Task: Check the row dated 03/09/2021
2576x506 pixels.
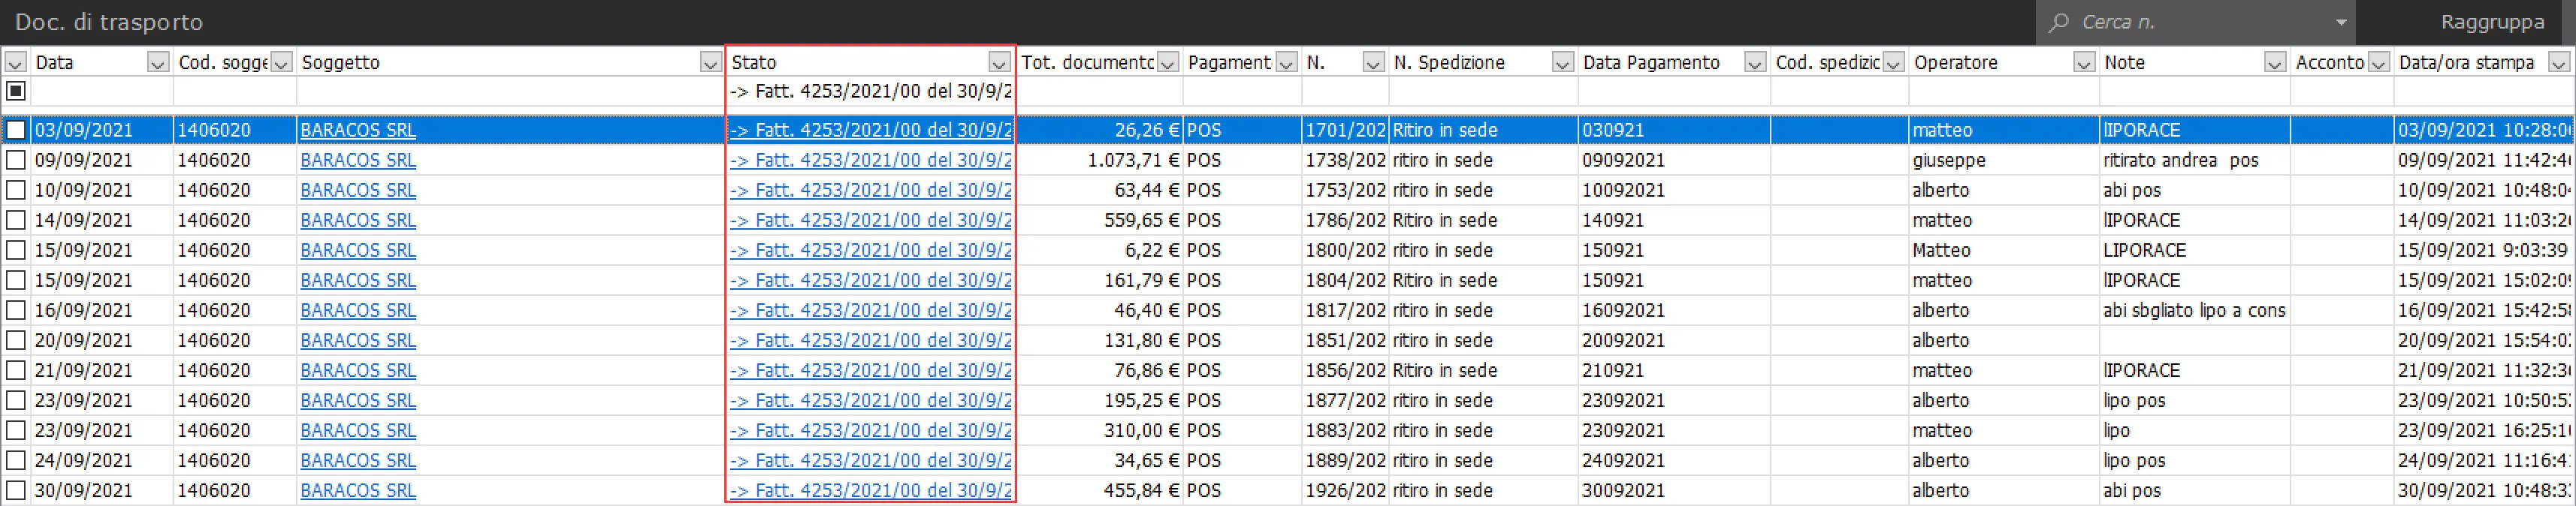Action: (x=16, y=130)
